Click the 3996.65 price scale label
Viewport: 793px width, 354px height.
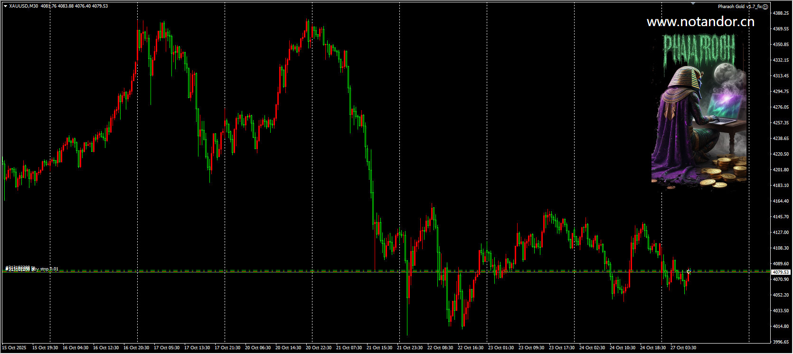[781, 342]
